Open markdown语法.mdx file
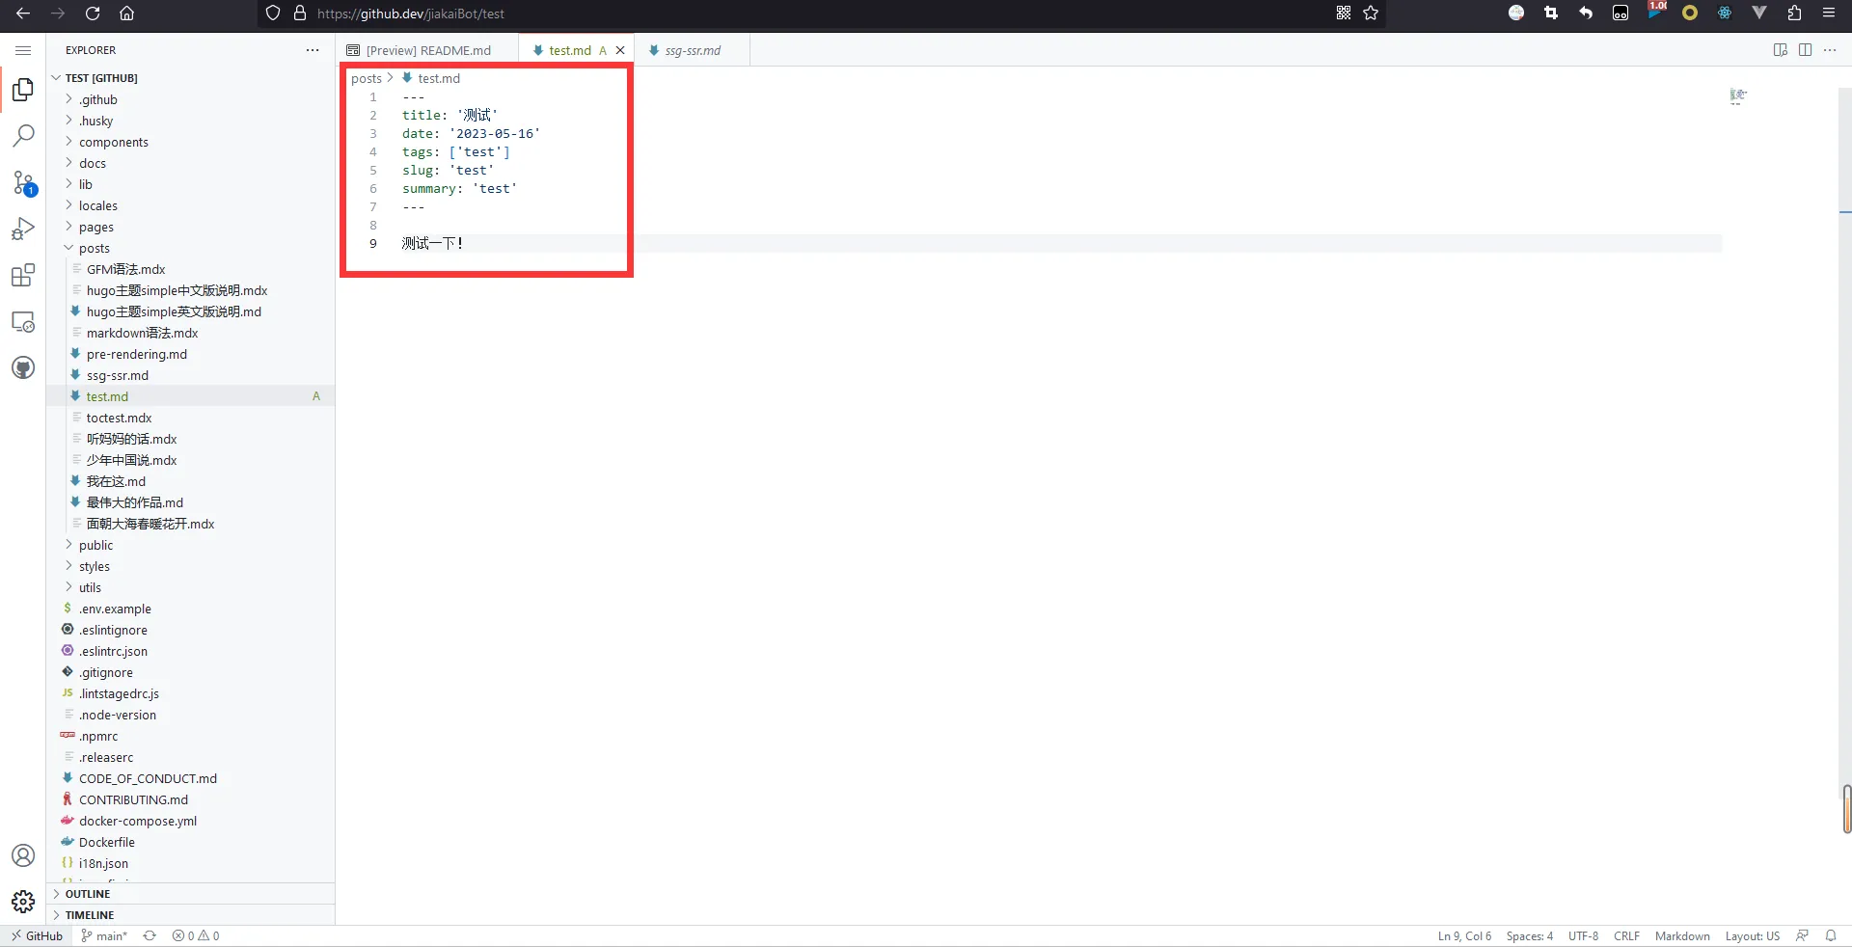 (191, 333)
